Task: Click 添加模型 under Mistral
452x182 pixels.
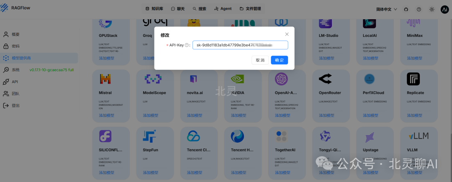Action: pyautogui.click(x=106, y=115)
